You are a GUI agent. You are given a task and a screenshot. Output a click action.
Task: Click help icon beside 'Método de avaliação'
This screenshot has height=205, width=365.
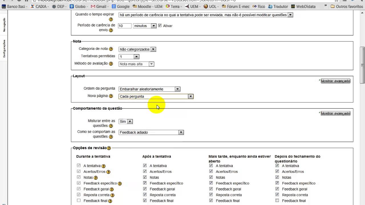point(111,64)
